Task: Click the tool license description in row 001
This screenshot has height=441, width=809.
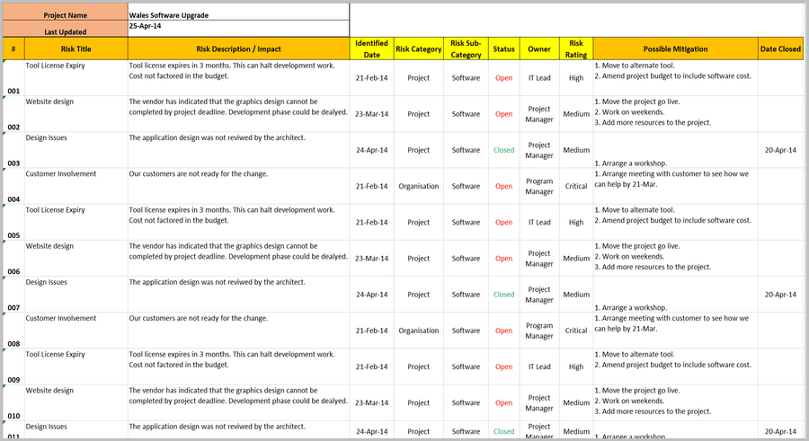Action: coord(232,71)
